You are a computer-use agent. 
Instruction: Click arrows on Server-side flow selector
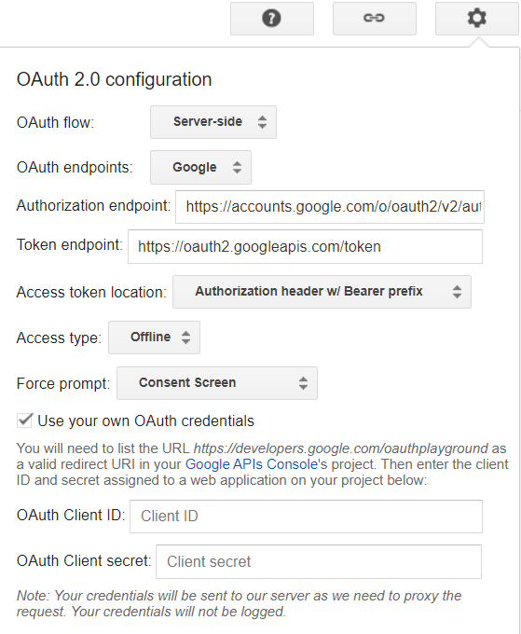pos(262,122)
